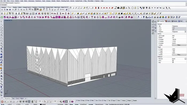Toggle the Quad osnap checkbox
The width and height of the screenshot is (187, 105).
(x=112, y=100)
